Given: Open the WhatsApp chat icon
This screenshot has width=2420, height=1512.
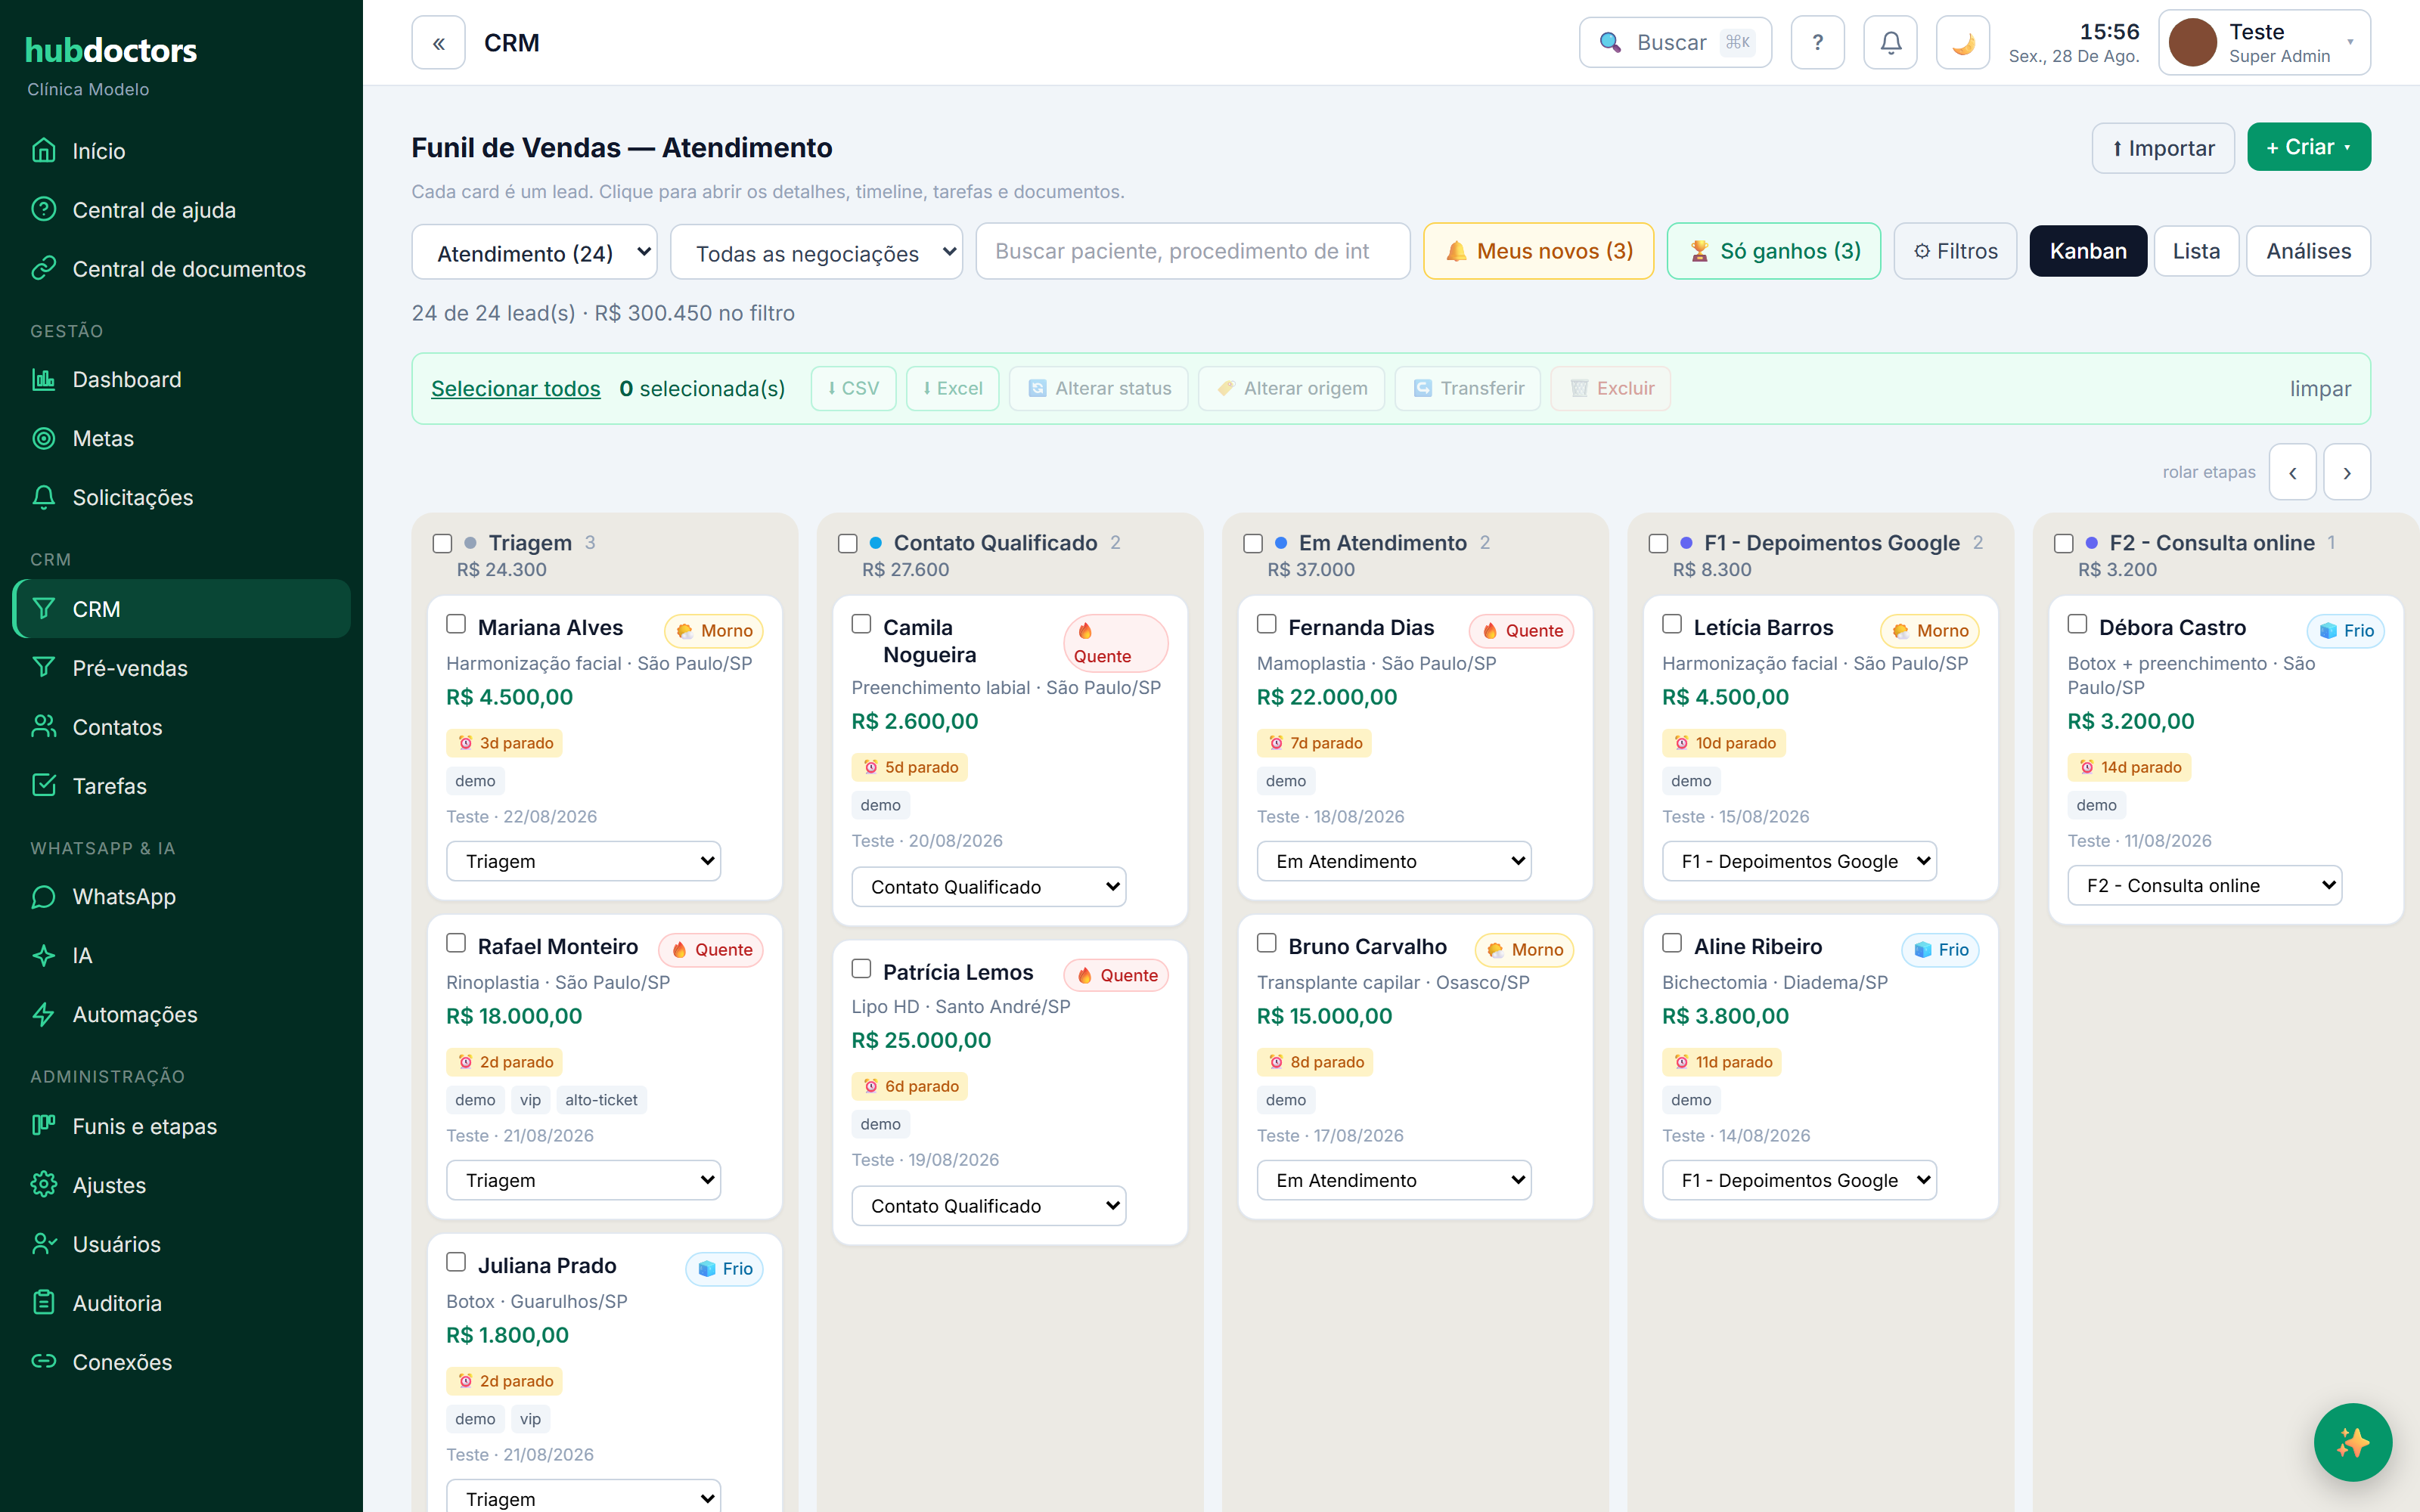Looking at the screenshot, I should point(44,897).
